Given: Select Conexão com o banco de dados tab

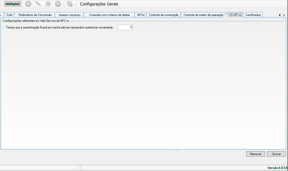Looking at the screenshot, I should (109, 15).
